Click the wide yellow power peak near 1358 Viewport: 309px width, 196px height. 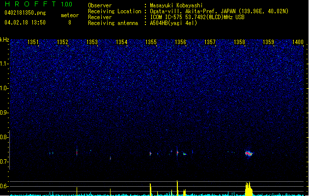(249, 189)
